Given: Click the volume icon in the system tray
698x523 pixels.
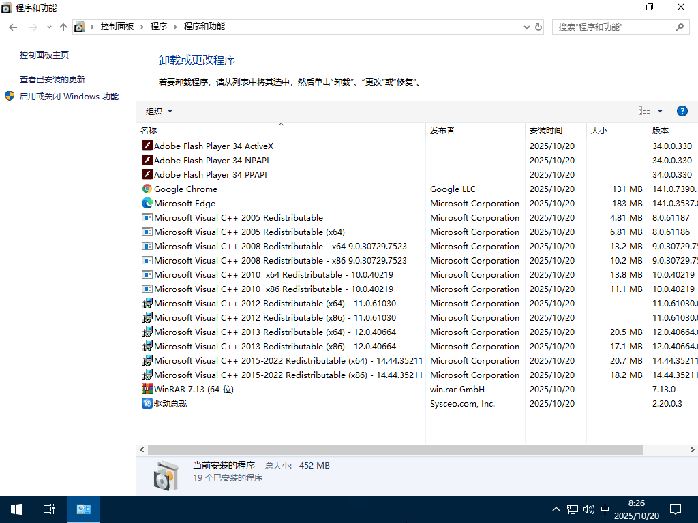Looking at the screenshot, I should pos(588,509).
